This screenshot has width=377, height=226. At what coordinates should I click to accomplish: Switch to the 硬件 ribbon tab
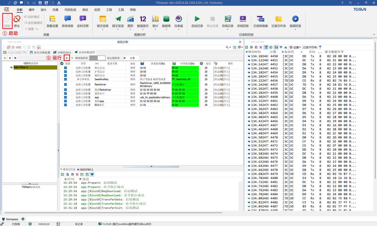pyautogui.click(x=32, y=10)
